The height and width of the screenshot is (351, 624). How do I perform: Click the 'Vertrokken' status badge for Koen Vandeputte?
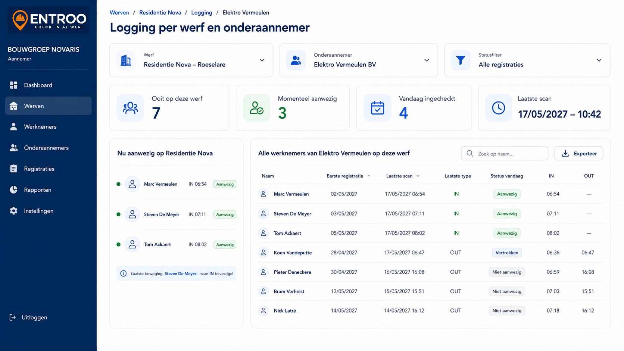coord(507,253)
